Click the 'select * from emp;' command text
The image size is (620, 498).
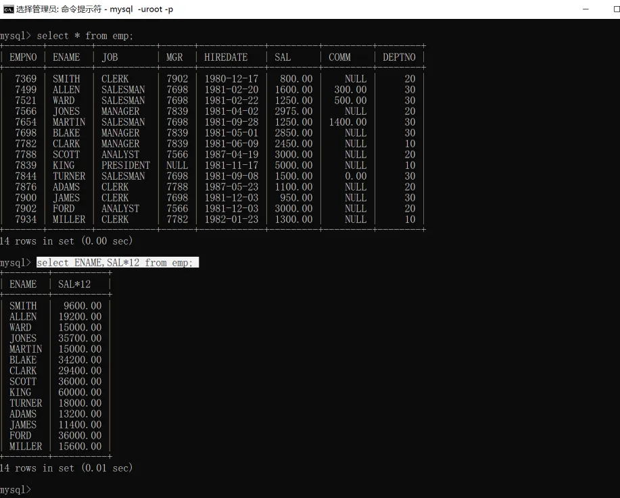click(85, 35)
